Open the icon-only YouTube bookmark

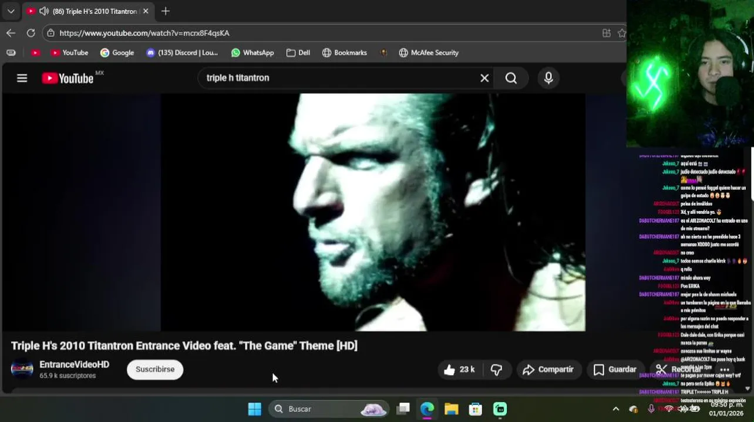(35, 53)
